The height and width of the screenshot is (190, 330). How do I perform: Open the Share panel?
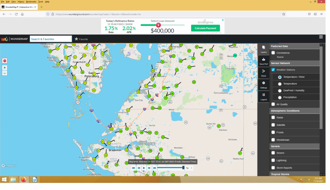(263, 73)
